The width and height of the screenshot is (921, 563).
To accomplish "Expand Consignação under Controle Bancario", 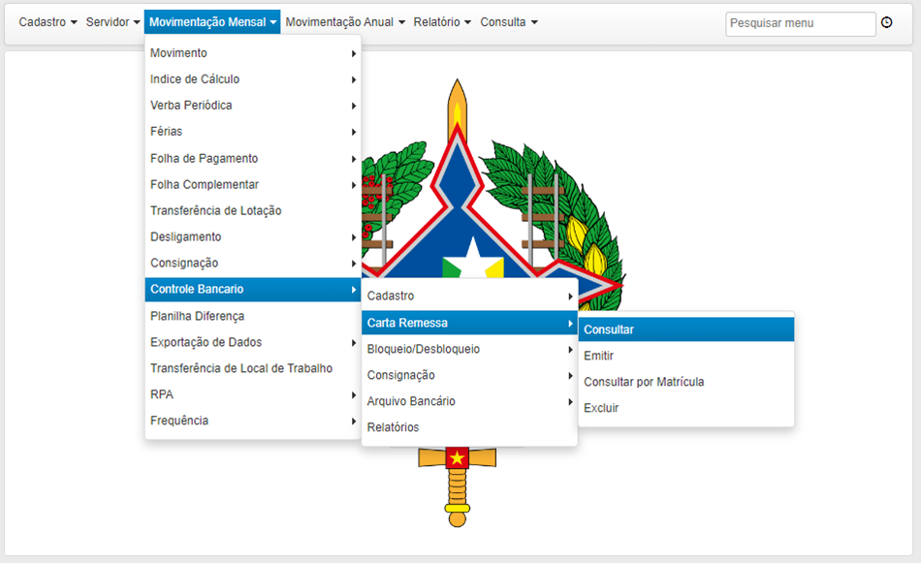I will (x=469, y=375).
